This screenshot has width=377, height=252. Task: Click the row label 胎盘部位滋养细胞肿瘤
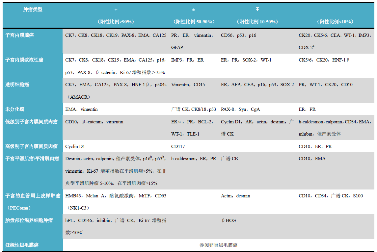tap(29, 220)
